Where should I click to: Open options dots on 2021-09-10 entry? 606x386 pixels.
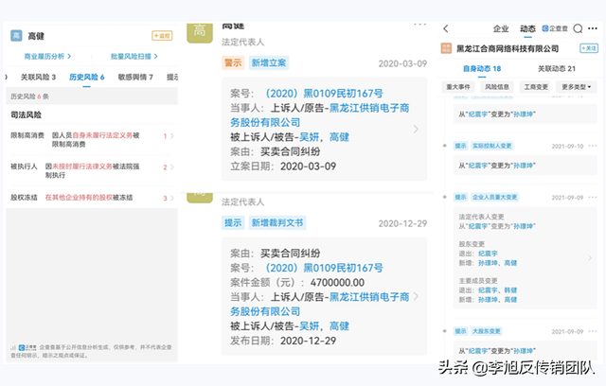pos(594,148)
